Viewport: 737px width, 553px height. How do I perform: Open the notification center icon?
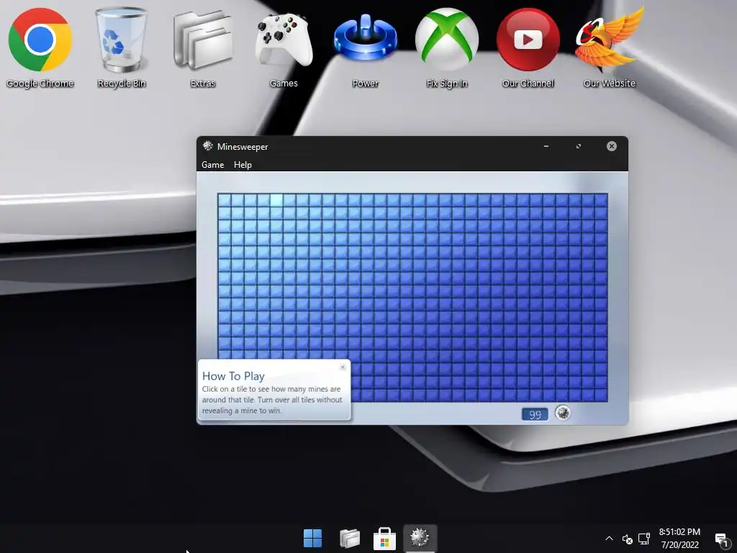721,539
